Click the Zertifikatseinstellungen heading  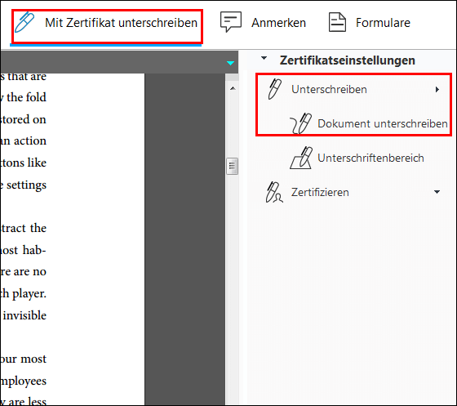347,60
